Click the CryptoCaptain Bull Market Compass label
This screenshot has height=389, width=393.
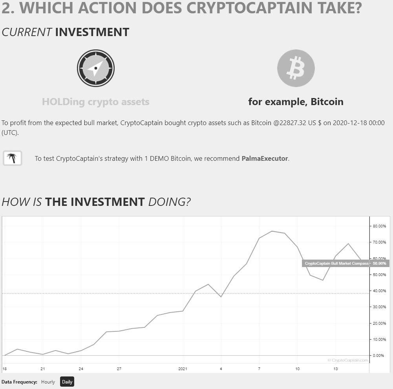(x=336, y=264)
